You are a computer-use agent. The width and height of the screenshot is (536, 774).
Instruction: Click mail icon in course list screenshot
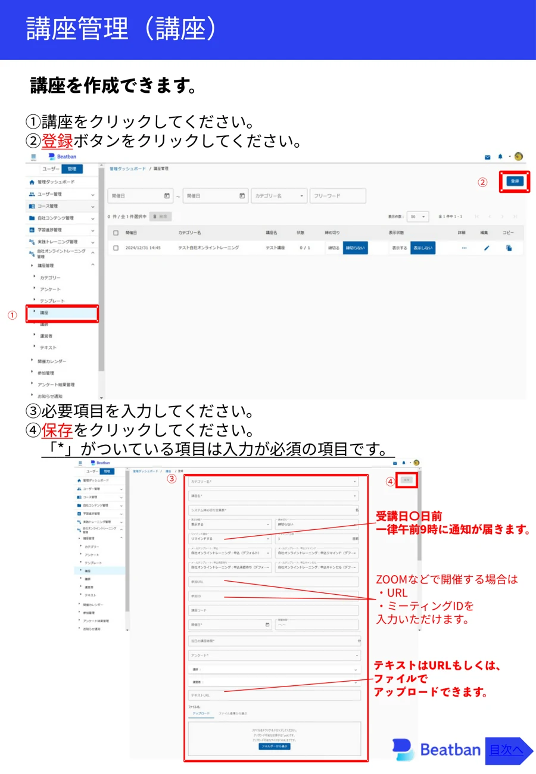(487, 157)
